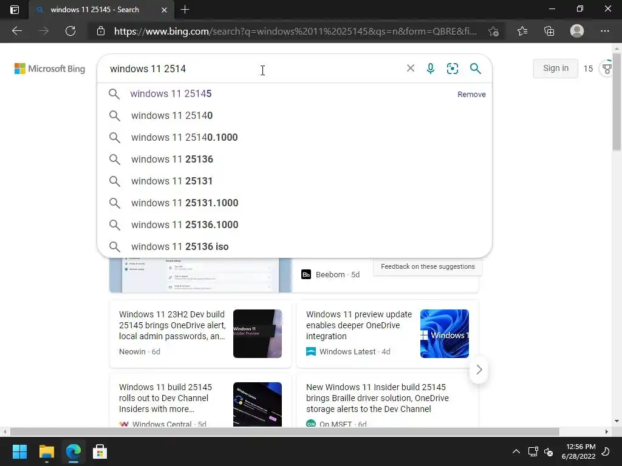
Task: Open the browser profile avatar
Action: pyautogui.click(x=577, y=31)
